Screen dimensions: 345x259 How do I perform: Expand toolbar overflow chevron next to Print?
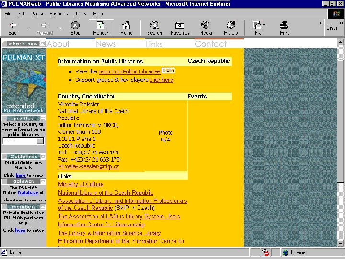pyautogui.click(x=321, y=23)
